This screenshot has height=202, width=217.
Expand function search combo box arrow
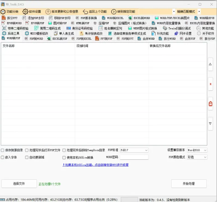[x=174, y=11]
